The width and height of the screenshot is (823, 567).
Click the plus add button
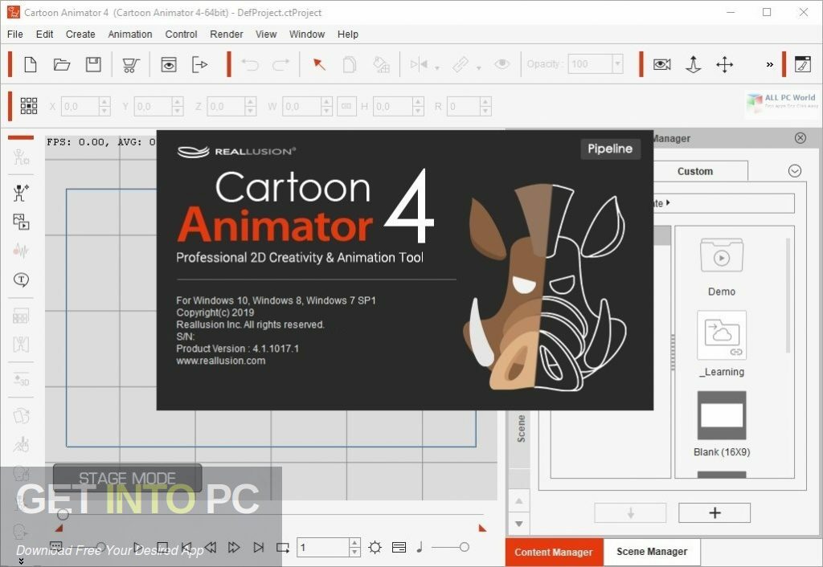point(714,512)
